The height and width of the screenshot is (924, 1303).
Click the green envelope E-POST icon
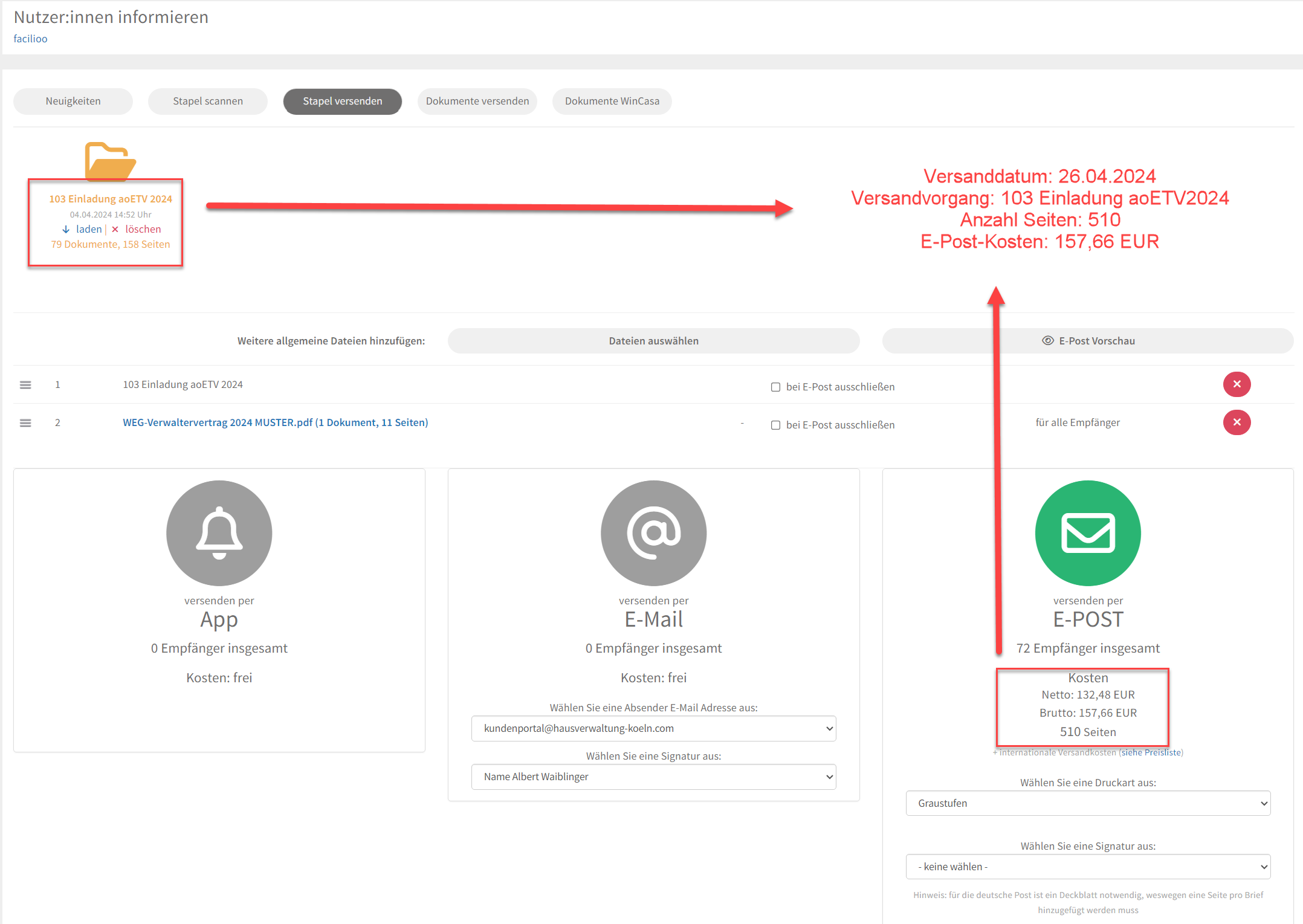(1087, 533)
